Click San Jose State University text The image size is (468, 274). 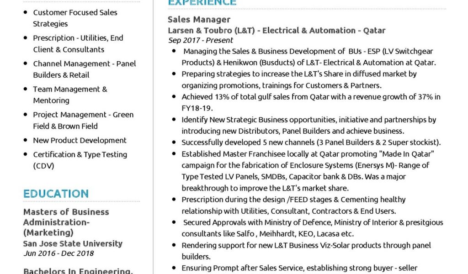[x=73, y=243]
